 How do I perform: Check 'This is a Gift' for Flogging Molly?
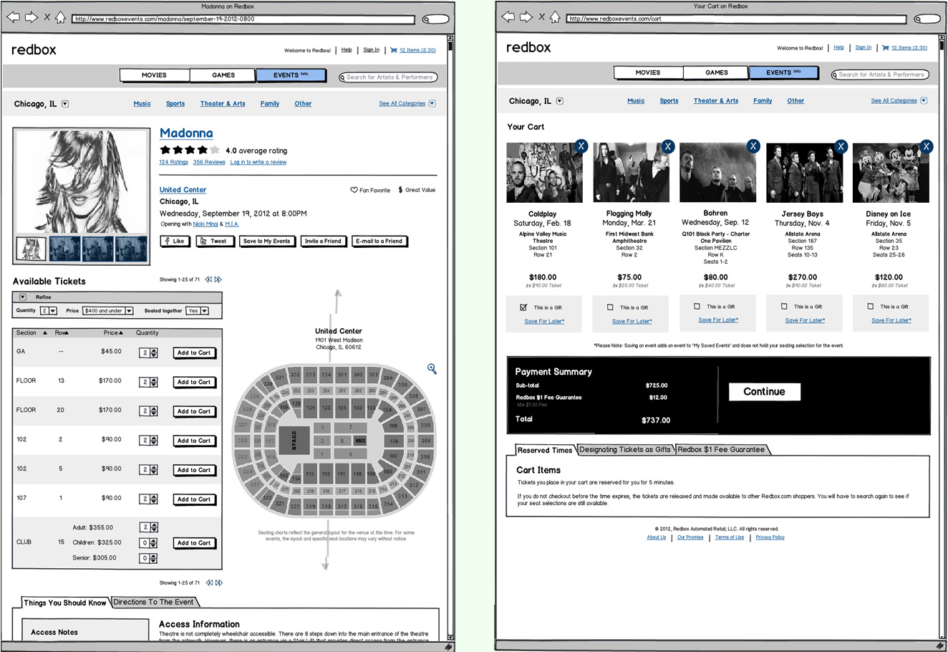(x=610, y=307)
